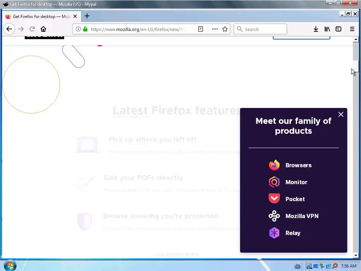Viewport: 361px width, 271px height.
Task: Open page actions three-dot menu
Action: 215,29
